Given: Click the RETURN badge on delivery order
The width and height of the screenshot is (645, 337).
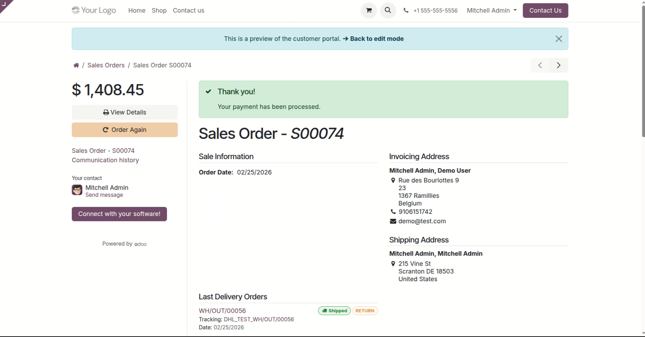Looking at the screenshot, I should point(365,311).
